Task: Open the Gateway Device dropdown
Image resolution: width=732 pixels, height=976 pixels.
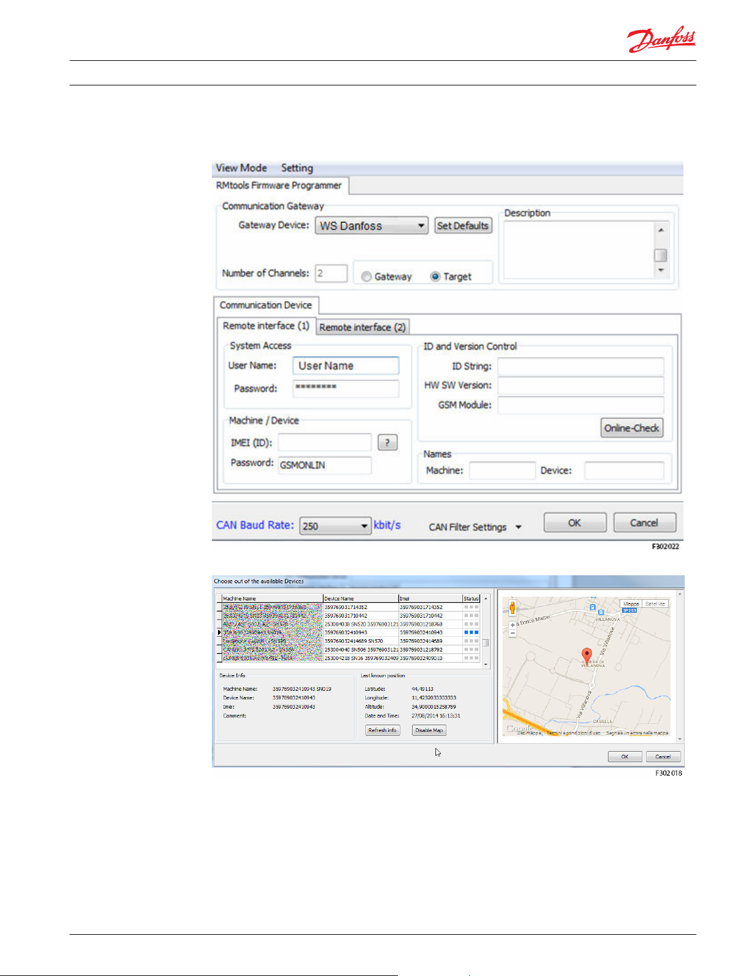Action: pyautogui.click(x=372, y=226)
